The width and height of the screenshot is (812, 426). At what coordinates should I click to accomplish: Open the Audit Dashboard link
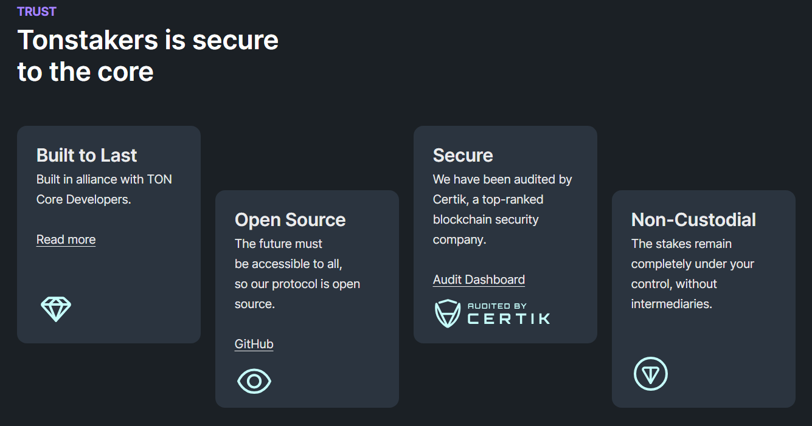point(479,280)
